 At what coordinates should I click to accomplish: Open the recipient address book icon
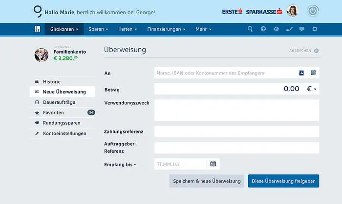(x=301, y=73)
